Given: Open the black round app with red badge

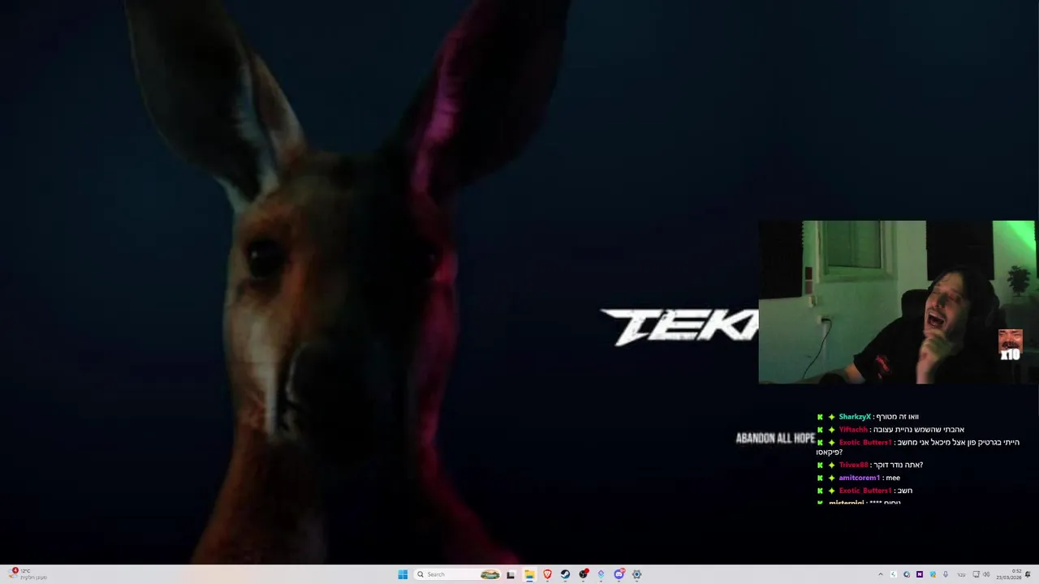Looking at the screenshot, I should pos(583,574).
